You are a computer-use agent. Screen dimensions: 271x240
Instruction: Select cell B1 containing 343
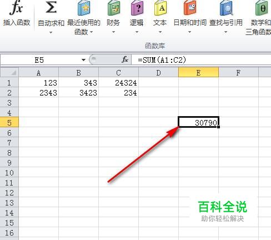[78, 83]
